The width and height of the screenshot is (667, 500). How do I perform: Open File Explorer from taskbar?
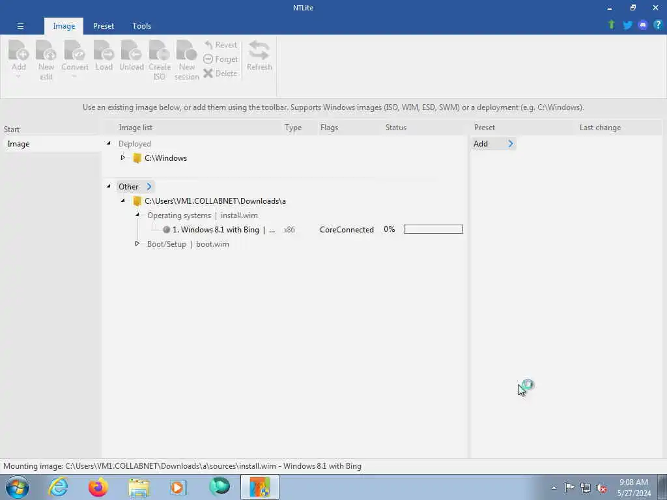(139, 488)
